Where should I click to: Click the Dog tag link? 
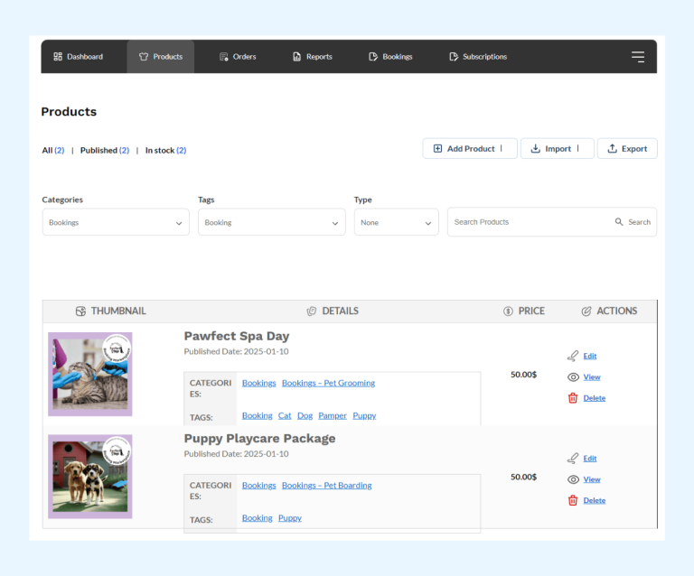pos(305,415)
